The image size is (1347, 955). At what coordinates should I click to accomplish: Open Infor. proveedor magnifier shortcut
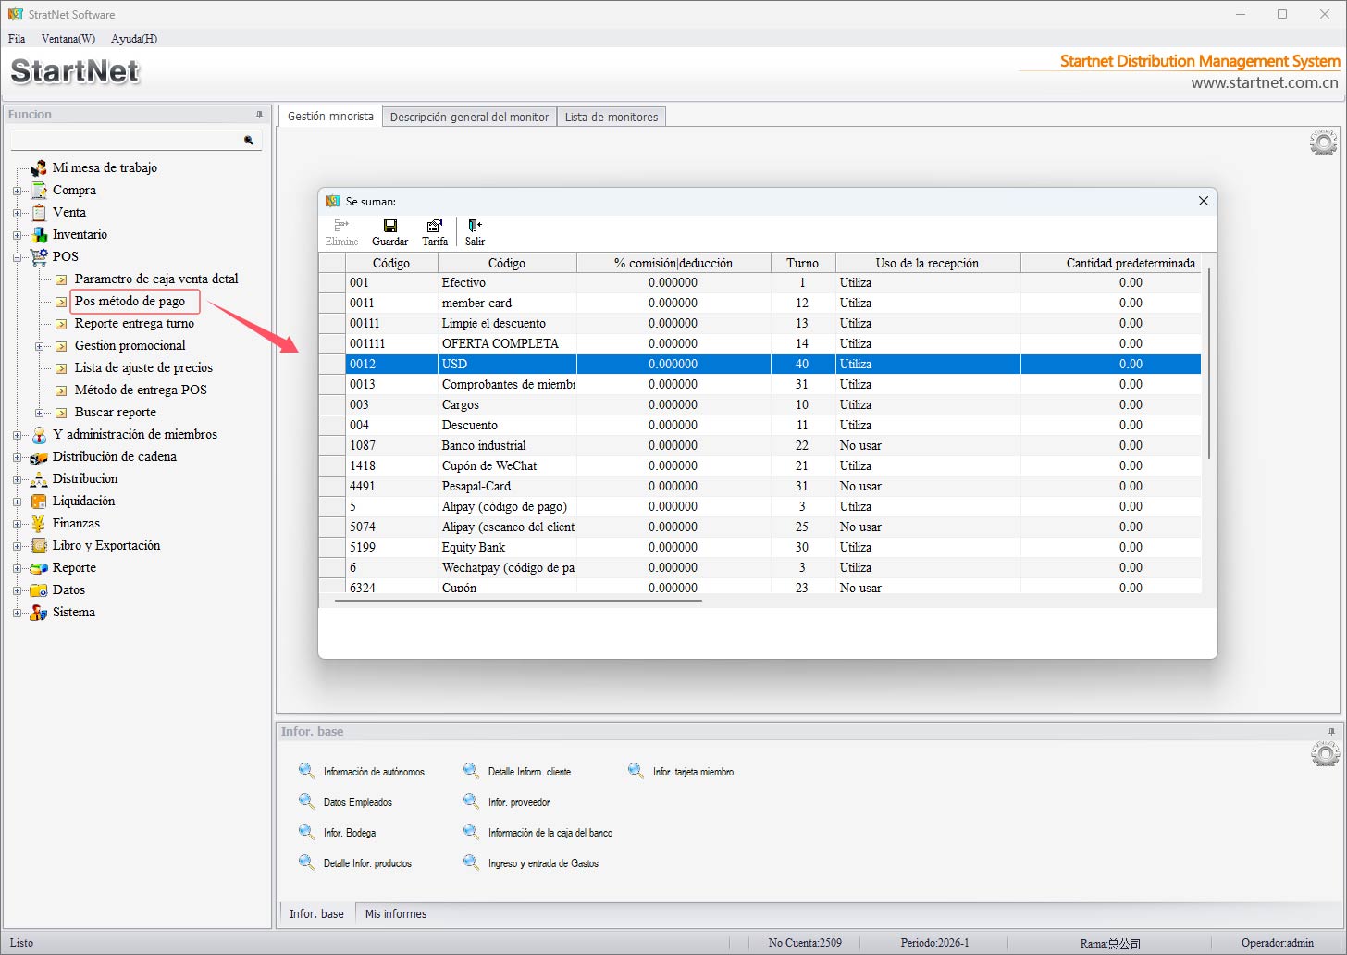472,801
